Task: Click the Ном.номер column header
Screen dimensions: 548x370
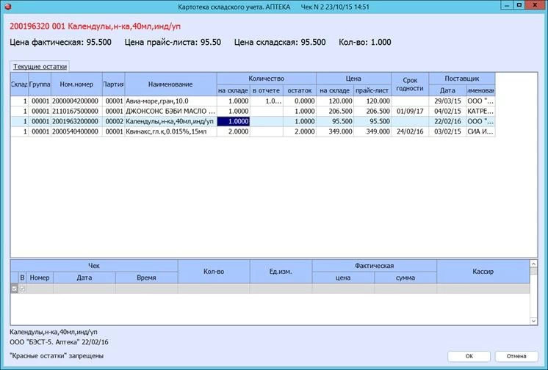Action: 76,84
